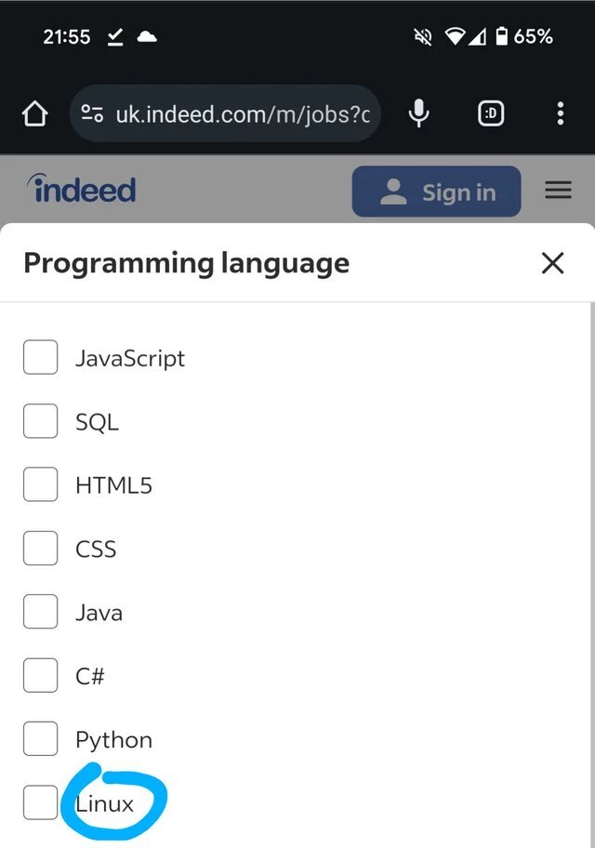Screen dimensions: 595x848
Task: Tap the browser home icon
Action: (x=34, y=114)
